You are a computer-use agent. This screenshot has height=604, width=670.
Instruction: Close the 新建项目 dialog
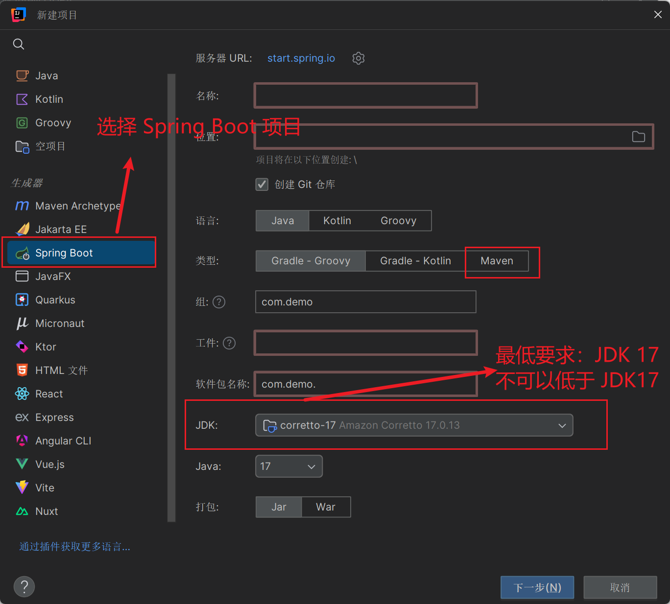658,15
